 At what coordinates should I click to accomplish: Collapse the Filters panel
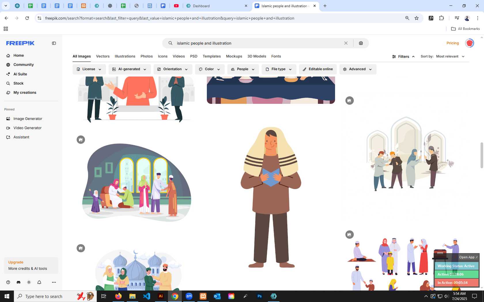pos(403,57)
